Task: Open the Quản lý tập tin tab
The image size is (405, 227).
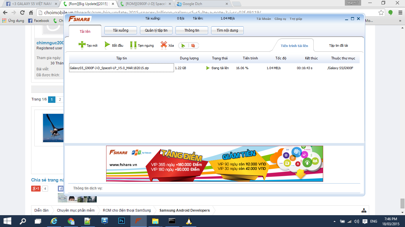Action: coord(156,30)
